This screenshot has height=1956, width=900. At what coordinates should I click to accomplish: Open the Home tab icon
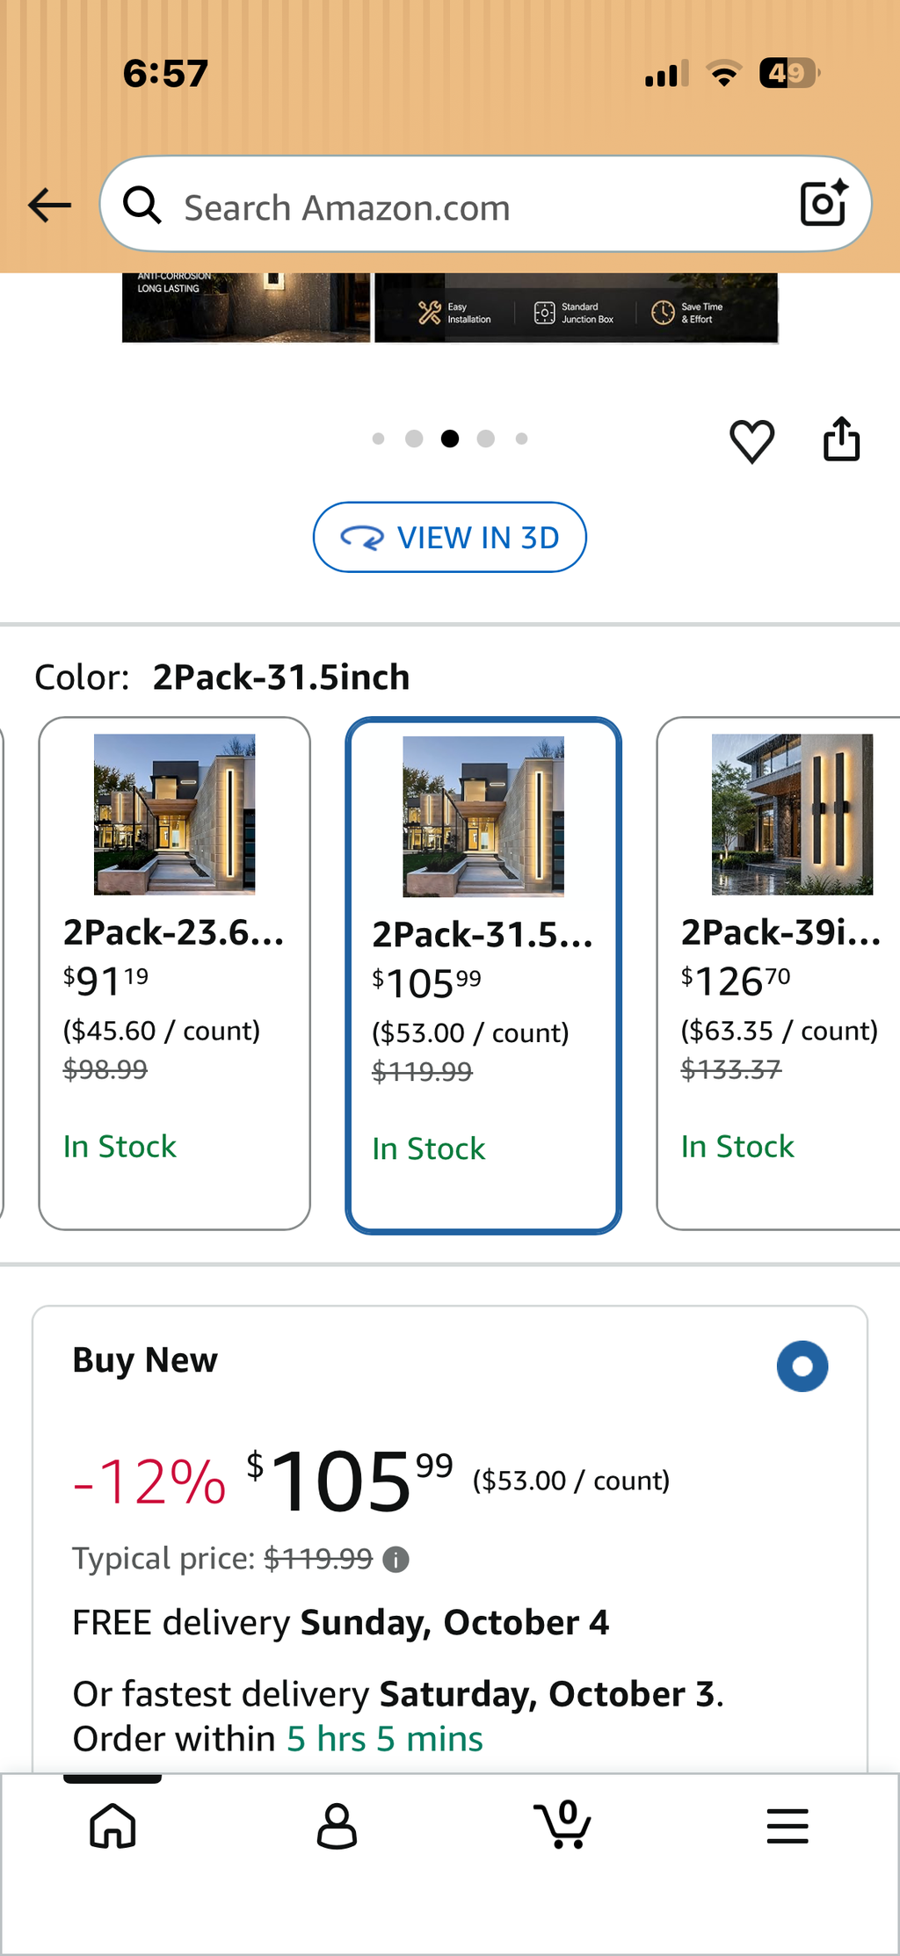[112, 1825]
